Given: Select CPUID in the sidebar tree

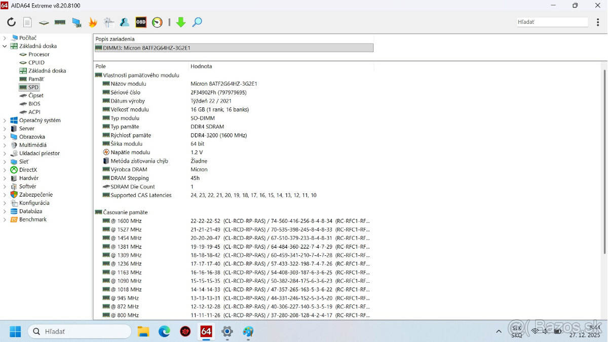Looking at the screenshot, I should click(x=36, y=63).
